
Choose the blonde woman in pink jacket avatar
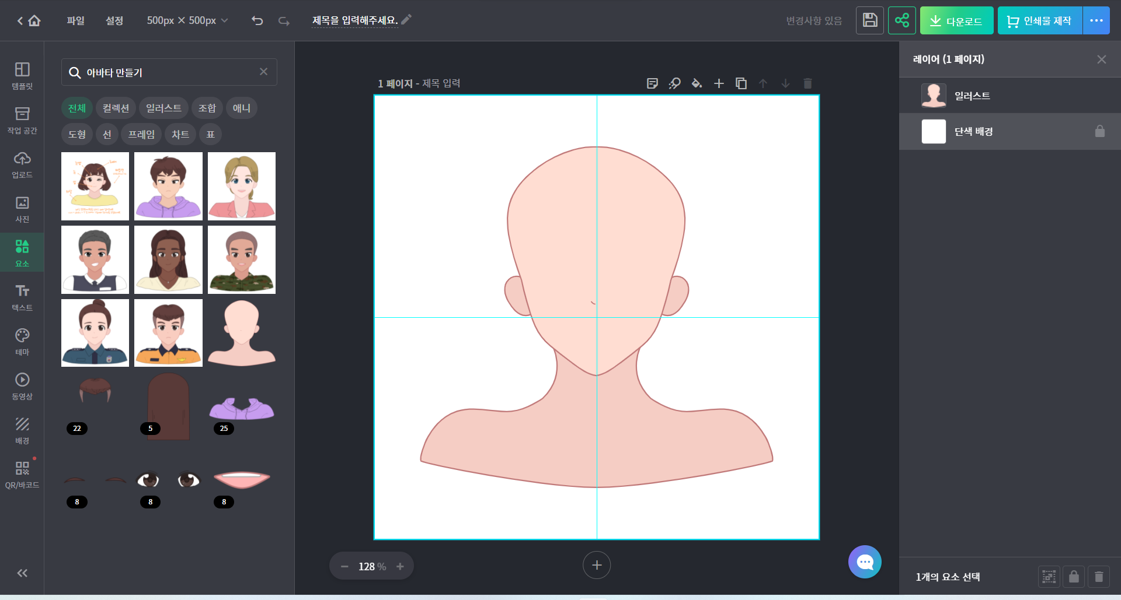[242, 186]
